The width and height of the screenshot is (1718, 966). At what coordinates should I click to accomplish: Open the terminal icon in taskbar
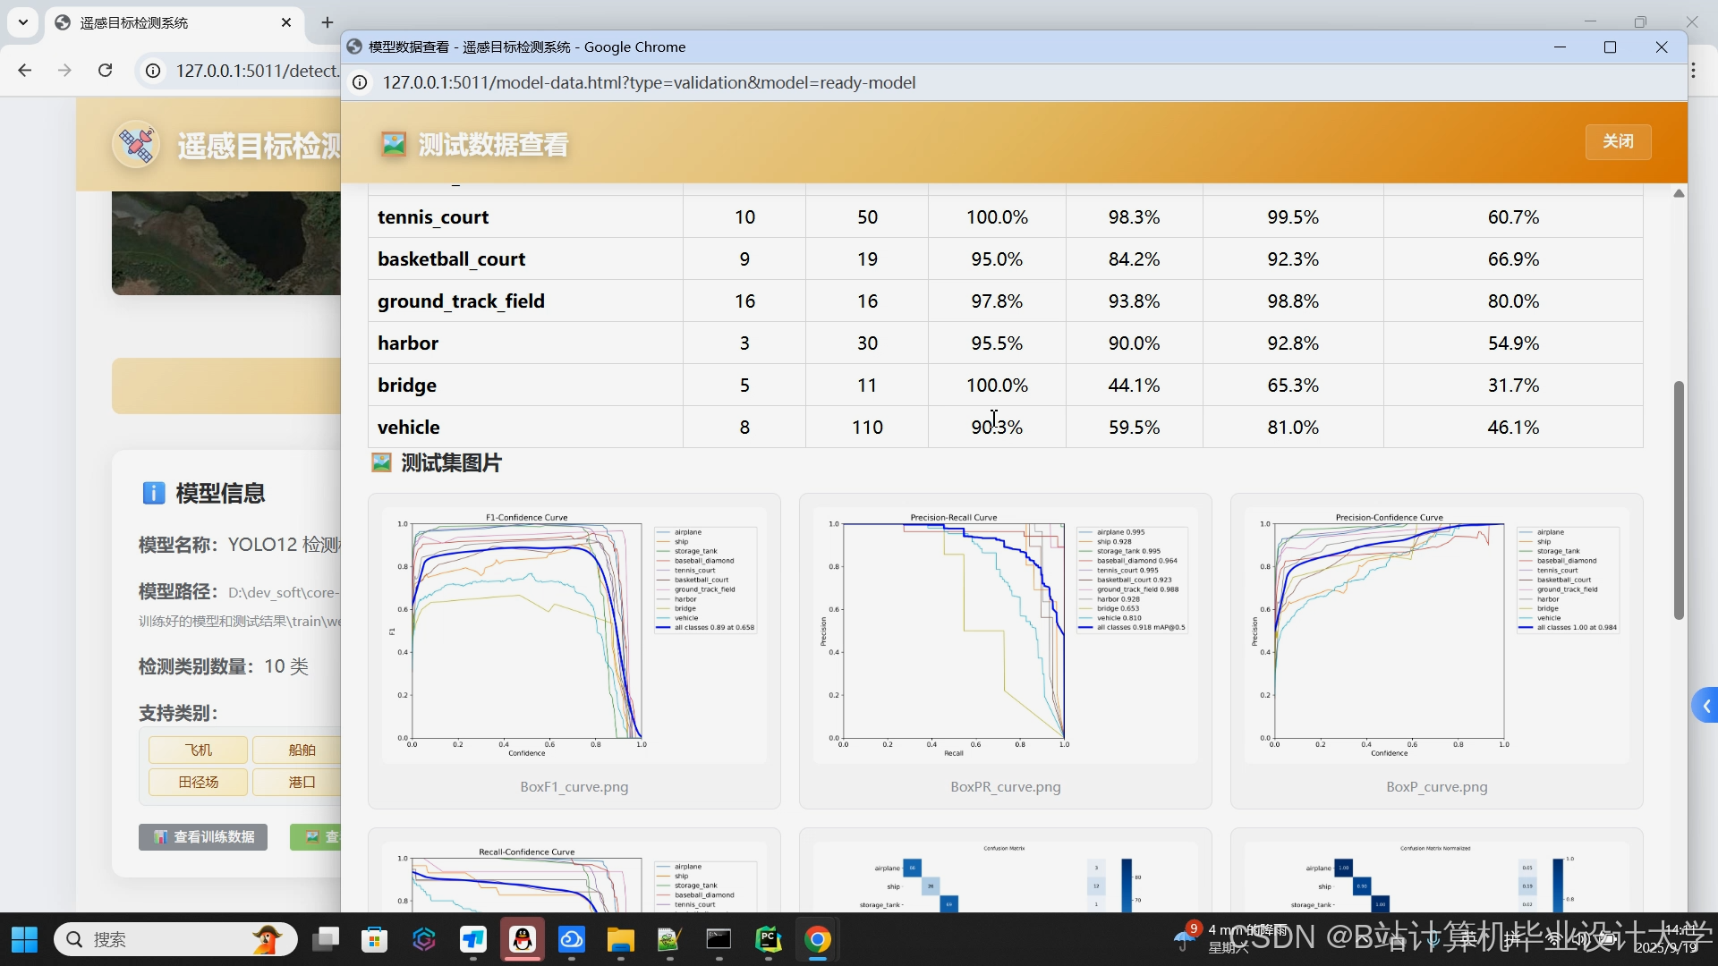719,939
